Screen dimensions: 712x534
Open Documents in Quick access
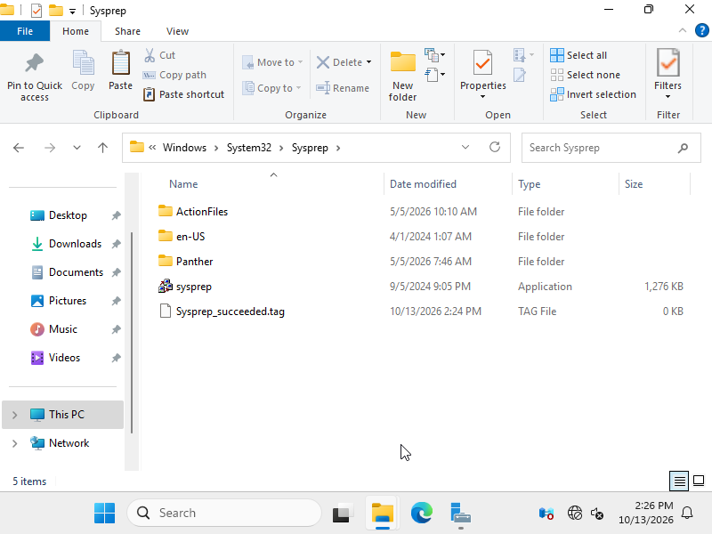click(x=76, y=272)
